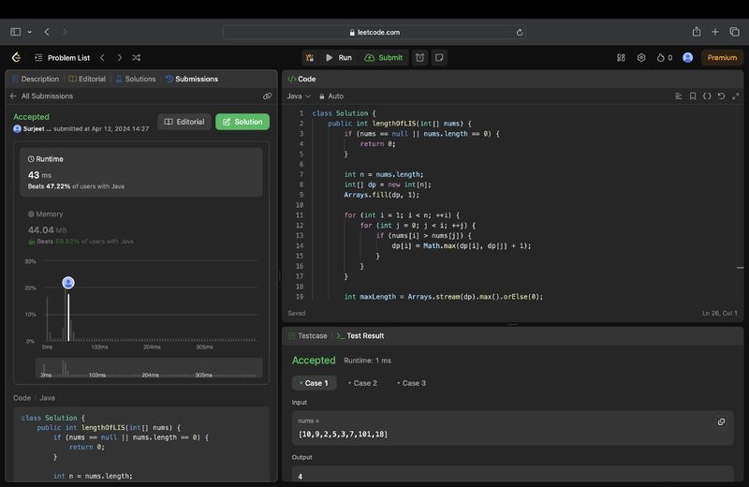749x487 pixels.
Task: Click the runtime distribution range slider
Action: [150, 368]
